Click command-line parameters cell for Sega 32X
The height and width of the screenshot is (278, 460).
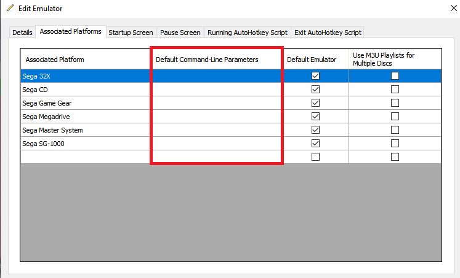pos(217,76)
